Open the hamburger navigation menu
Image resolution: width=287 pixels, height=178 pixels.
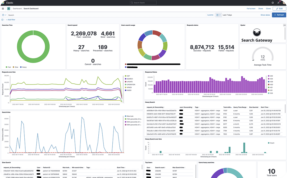[3, 9]
